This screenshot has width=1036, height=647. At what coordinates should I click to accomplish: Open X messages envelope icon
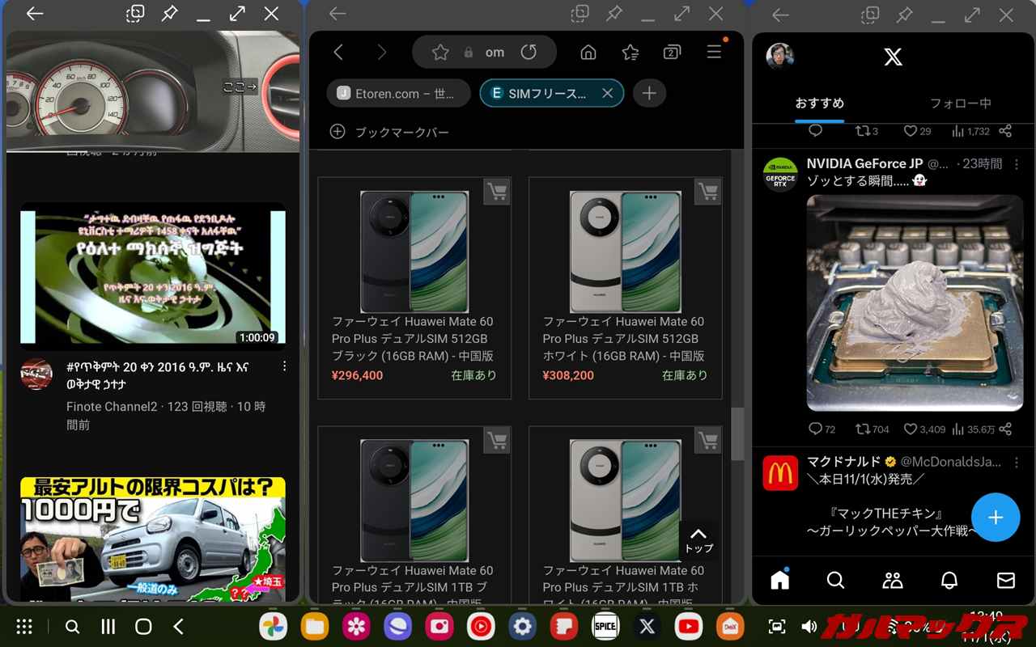[1005, 580]
